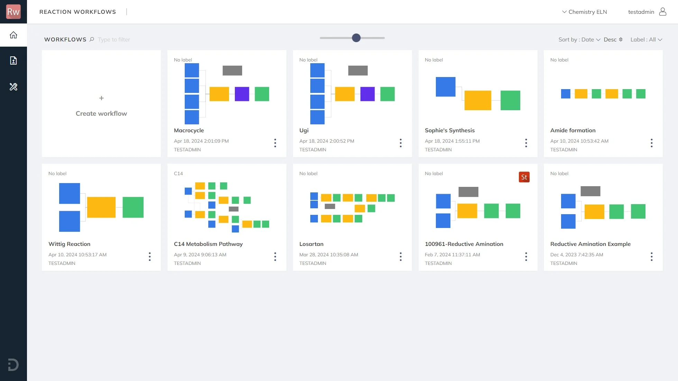This screenshot has width=678, height=381.
Task: Expand the Label All filter dropdown
Action: point(646,39)
